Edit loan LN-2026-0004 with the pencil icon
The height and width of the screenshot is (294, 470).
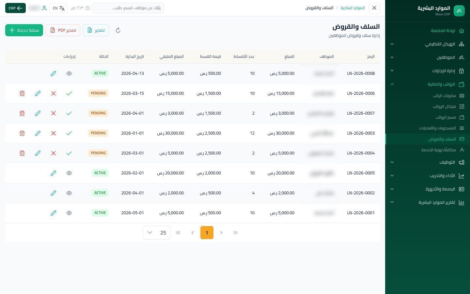coord(38,153)
